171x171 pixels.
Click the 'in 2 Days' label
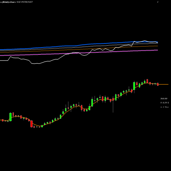165,107
